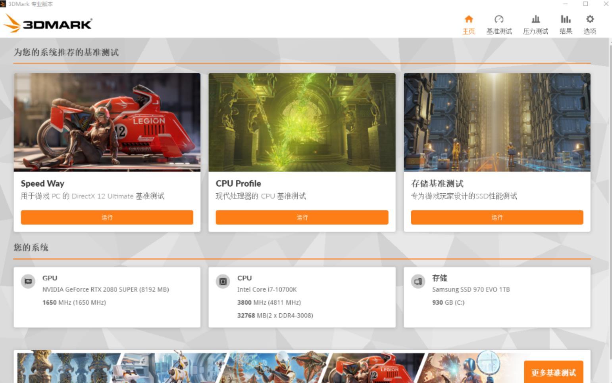Click the CPU chip icon

click(x=223, y=281)
